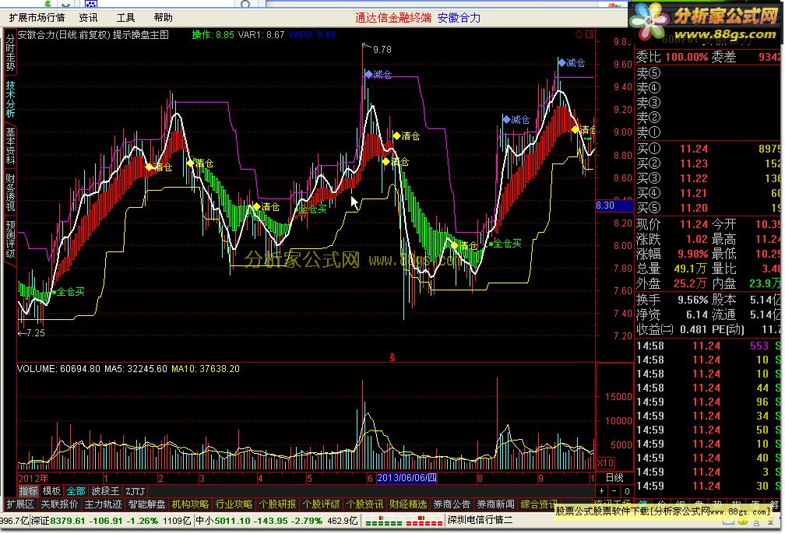Open the 行业攻略 tab
Image resolution: width=785 pixels, height=534 pixels.
tap(234, 504)
